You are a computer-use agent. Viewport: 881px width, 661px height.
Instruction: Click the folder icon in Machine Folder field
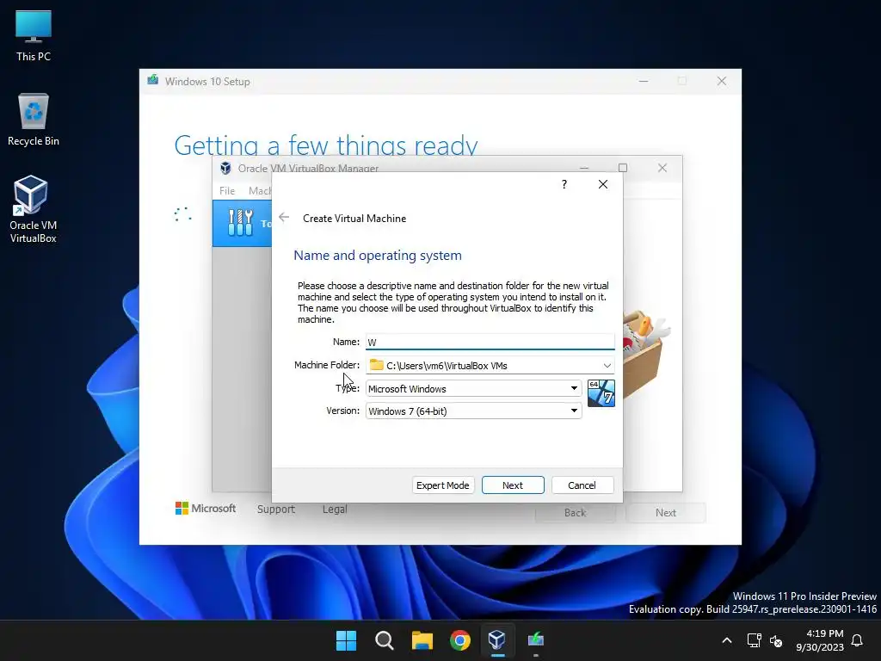(x=377, y=365)
